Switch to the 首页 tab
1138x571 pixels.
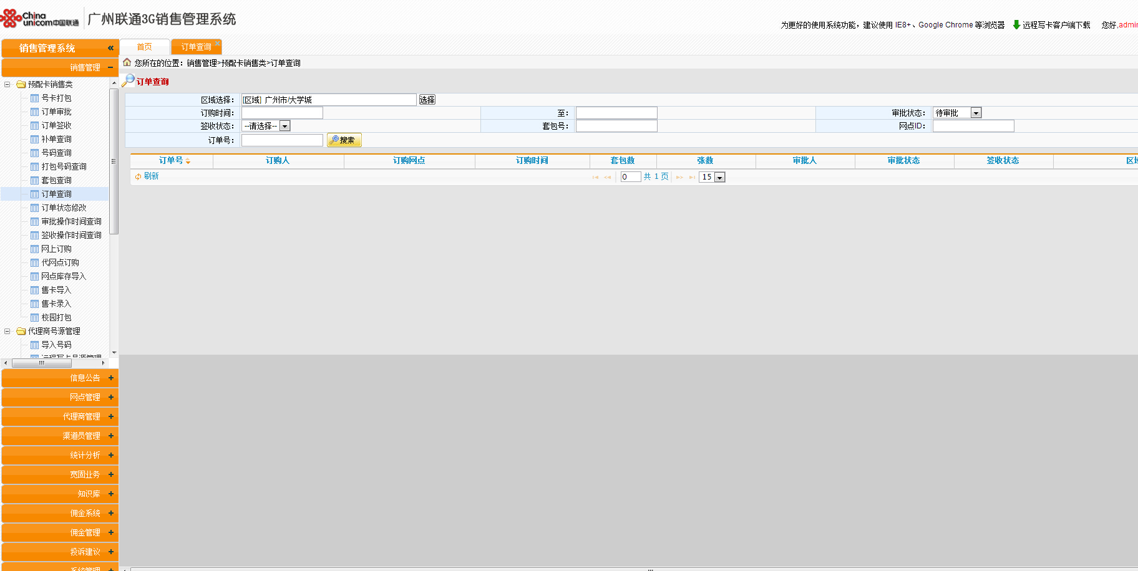(145, 47)
